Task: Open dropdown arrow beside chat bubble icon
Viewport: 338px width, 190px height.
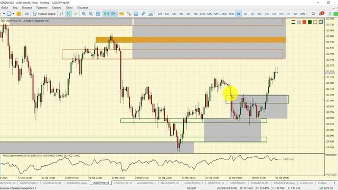Action: 13,14
